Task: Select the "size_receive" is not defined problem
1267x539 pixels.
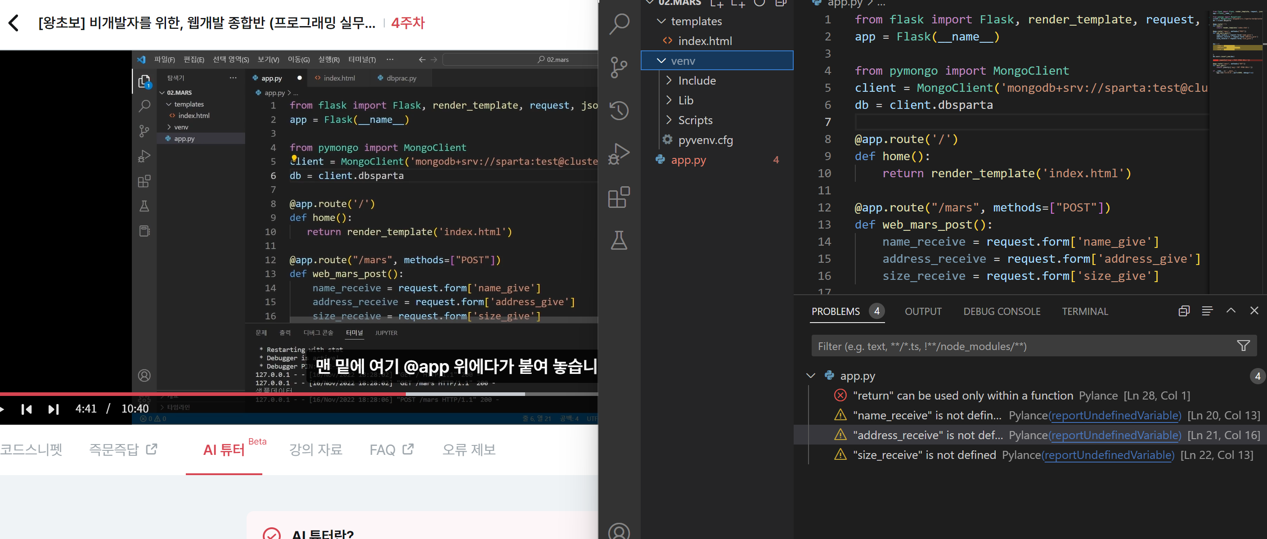Action: point(924,455)
